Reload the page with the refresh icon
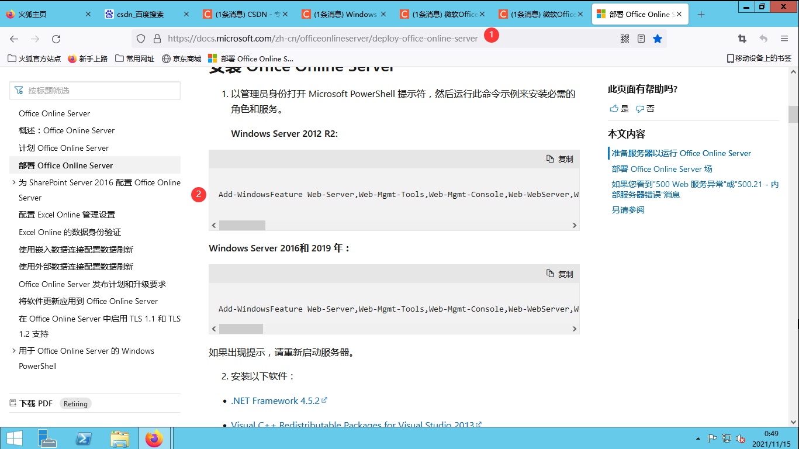This screenshot has height=449, width=799. (56, 38)
